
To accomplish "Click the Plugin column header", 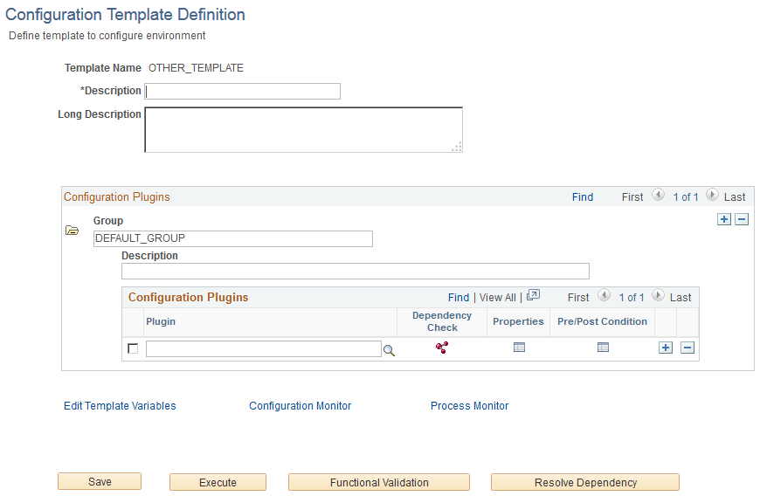I will click(161, 321).
